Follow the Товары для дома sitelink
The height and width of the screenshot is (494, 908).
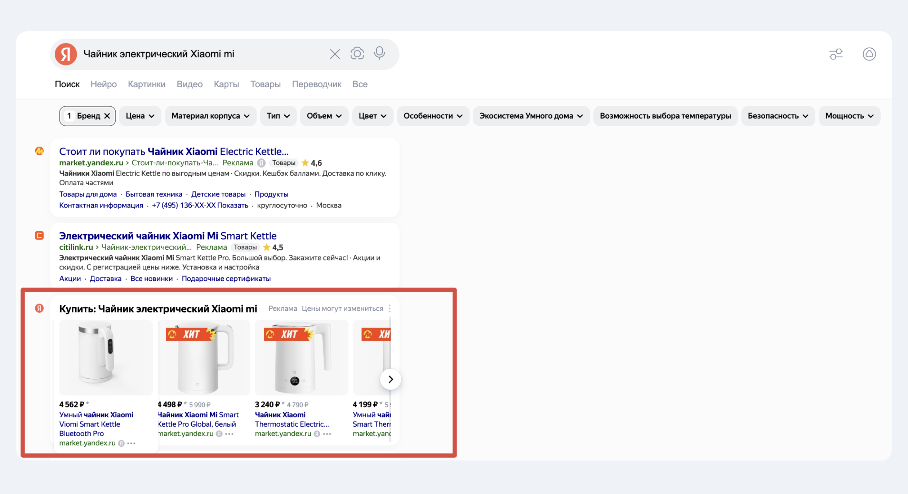pyautogui.click(x=88, y=194)
